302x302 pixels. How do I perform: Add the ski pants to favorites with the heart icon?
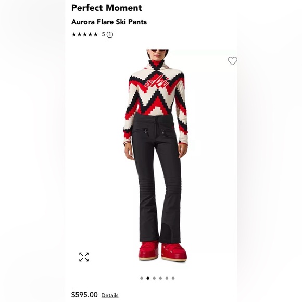click(x=232, y=61)
